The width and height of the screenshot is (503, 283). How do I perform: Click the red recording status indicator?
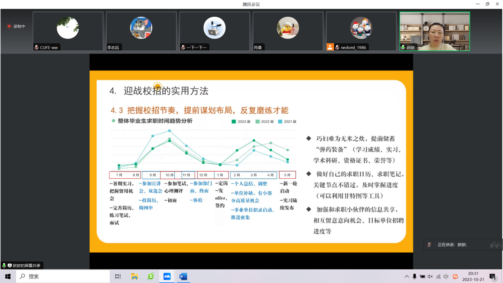click(9, 27)
